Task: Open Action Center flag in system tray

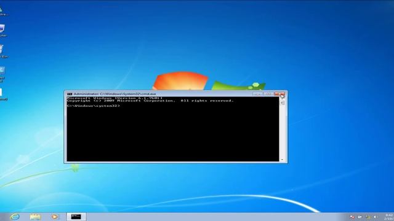Action: (352, 217)
